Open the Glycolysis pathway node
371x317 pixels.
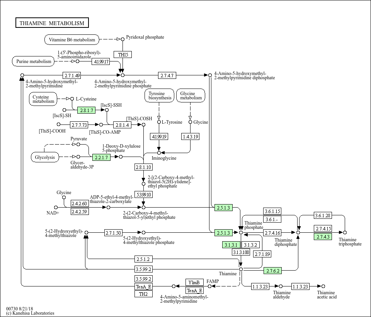click(45, 157)
